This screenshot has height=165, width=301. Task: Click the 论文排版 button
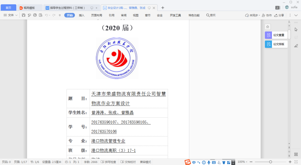(276, 44)
